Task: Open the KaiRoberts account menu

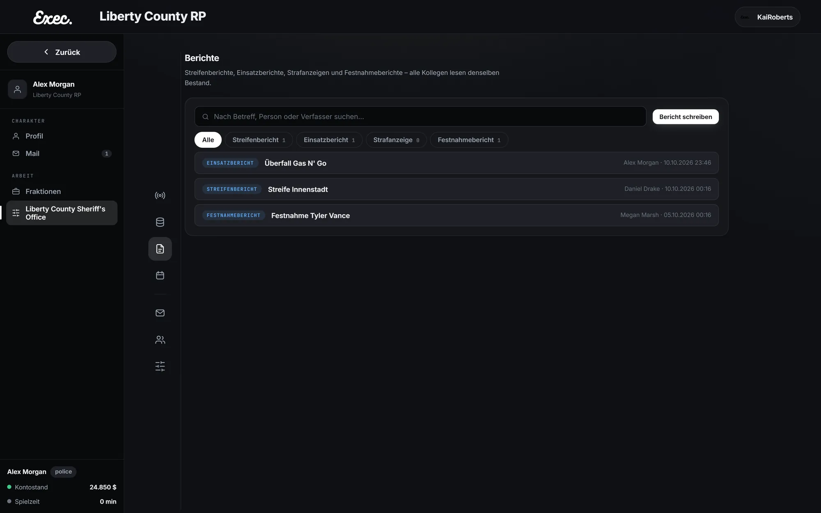Action: click(767, 17)
